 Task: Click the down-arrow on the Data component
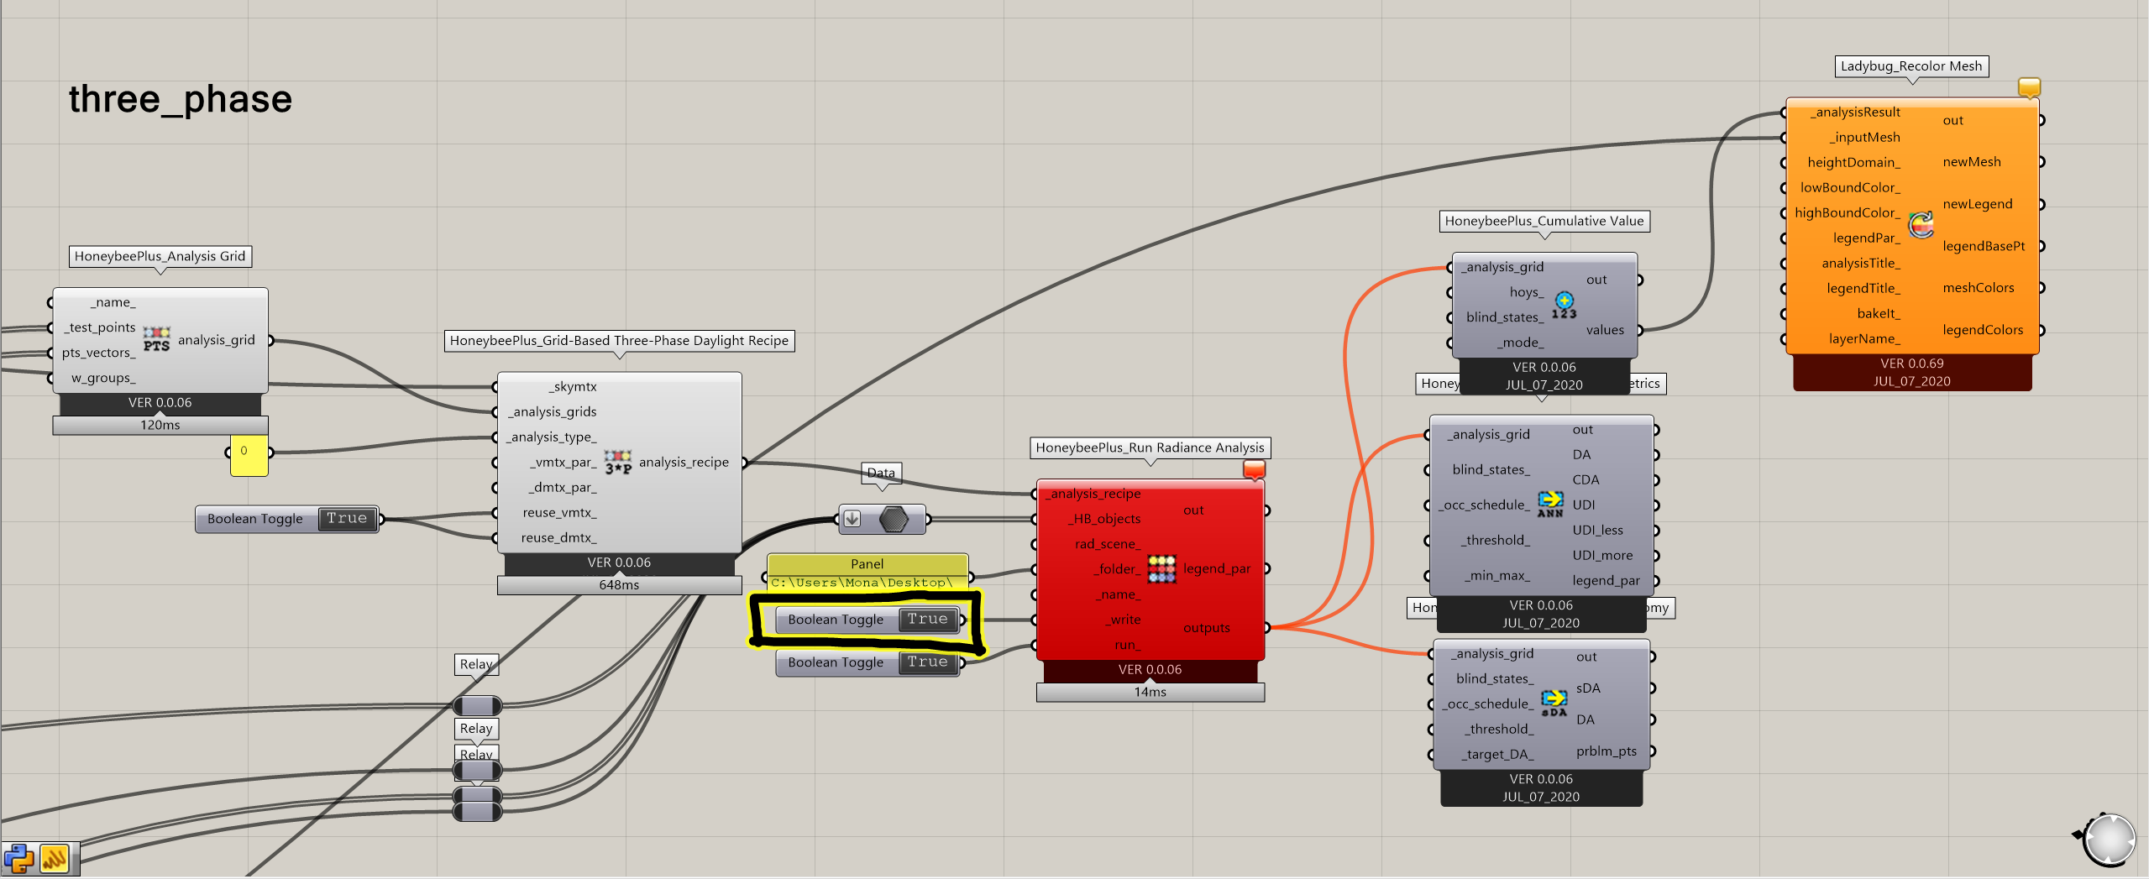click(852, 519)
